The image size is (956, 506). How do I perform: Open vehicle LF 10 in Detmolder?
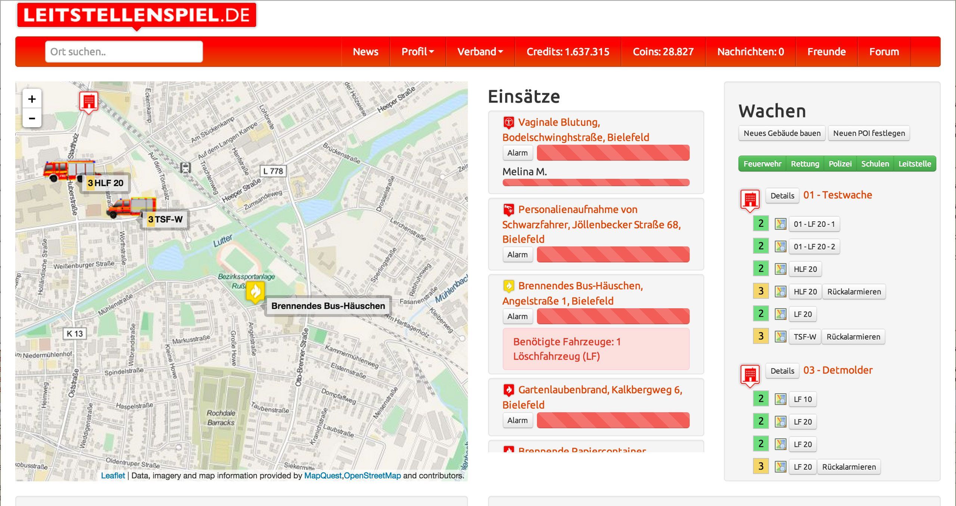coord(803,399)
